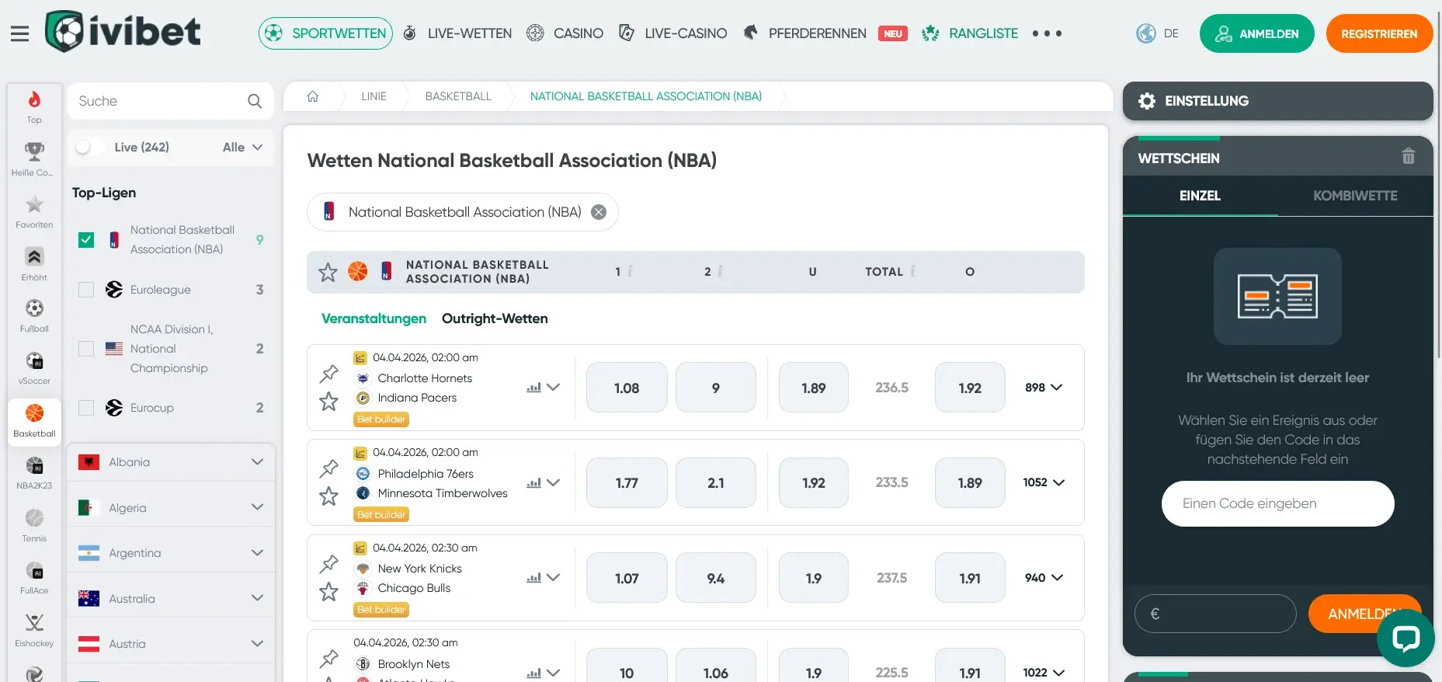Select the Tennis sidebar icon
Viewport: 1442px width, 682px height.
34,525
